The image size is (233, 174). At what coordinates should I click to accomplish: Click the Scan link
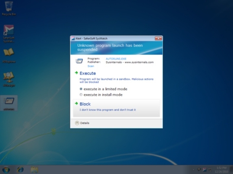point(91,66)
